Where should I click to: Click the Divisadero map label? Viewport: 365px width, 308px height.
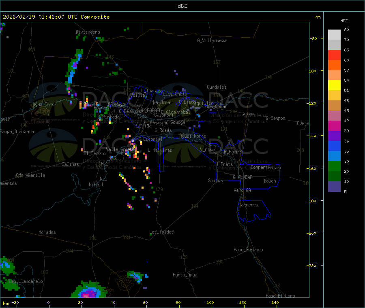click(88, 32)
